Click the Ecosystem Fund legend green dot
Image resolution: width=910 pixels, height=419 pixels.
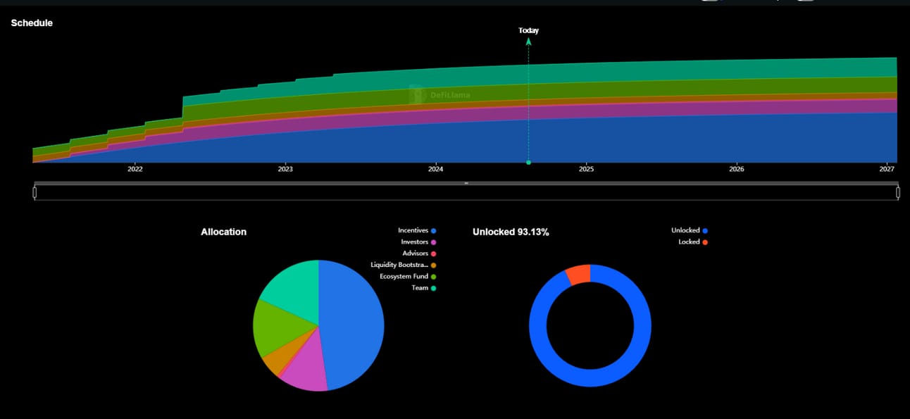(434, 277)
